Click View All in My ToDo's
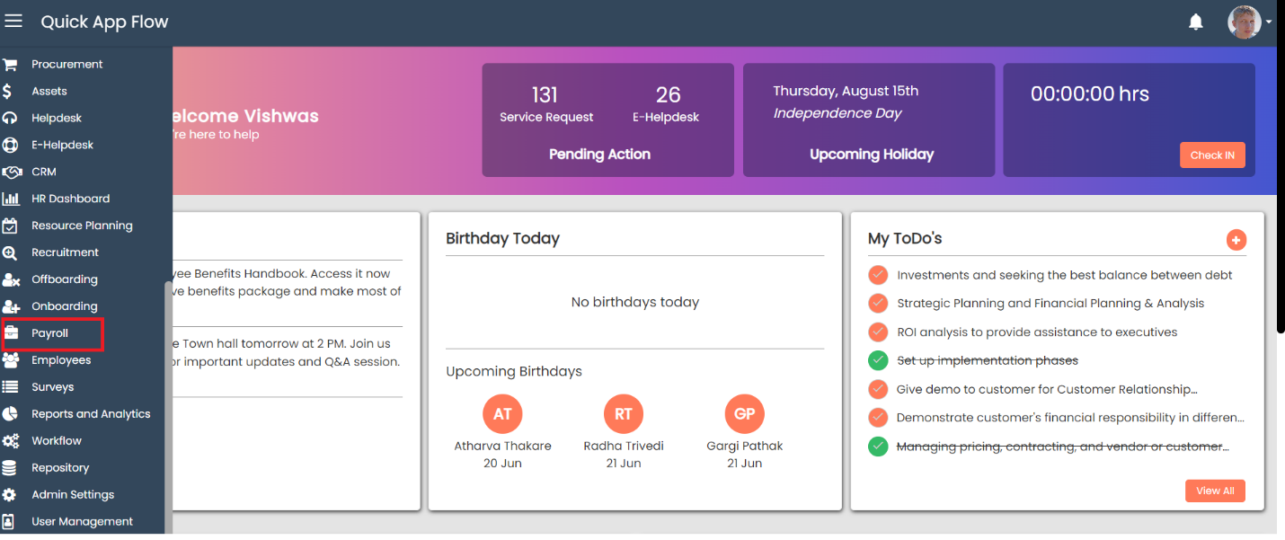The image size is (1285, 540). [x=1214, y=491]
